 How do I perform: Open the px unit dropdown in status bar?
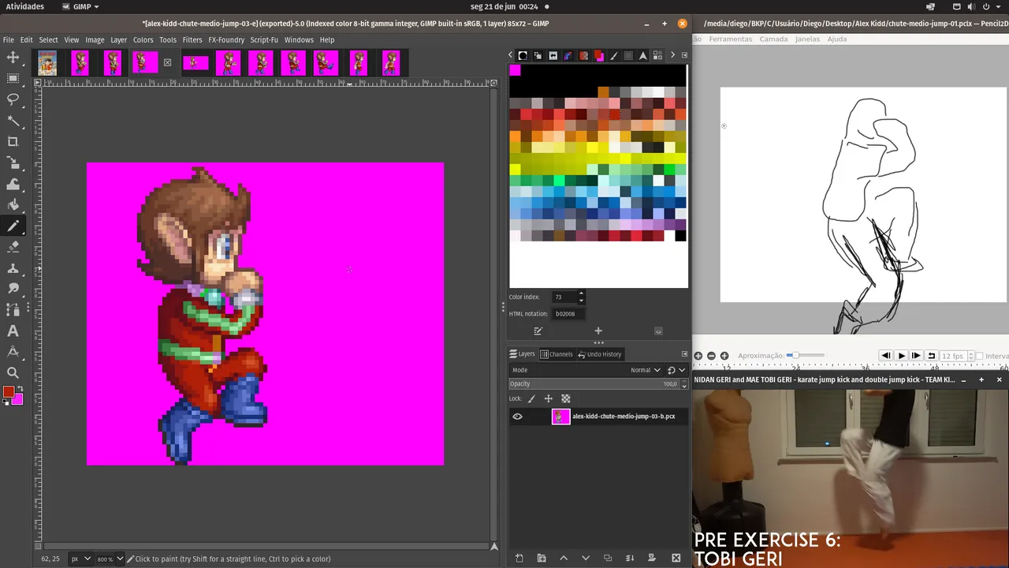80,559
